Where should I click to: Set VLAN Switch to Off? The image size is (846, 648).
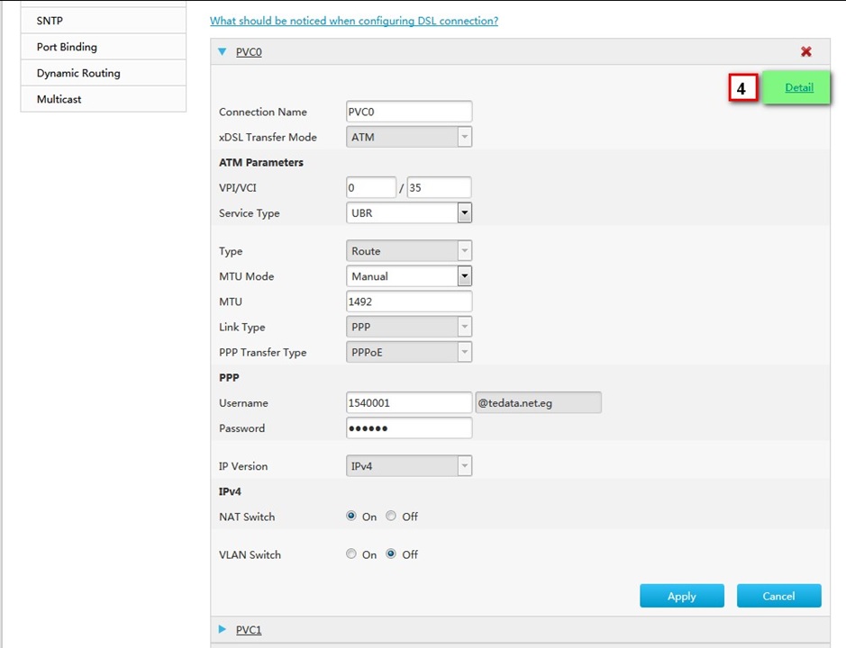point(391,553)
